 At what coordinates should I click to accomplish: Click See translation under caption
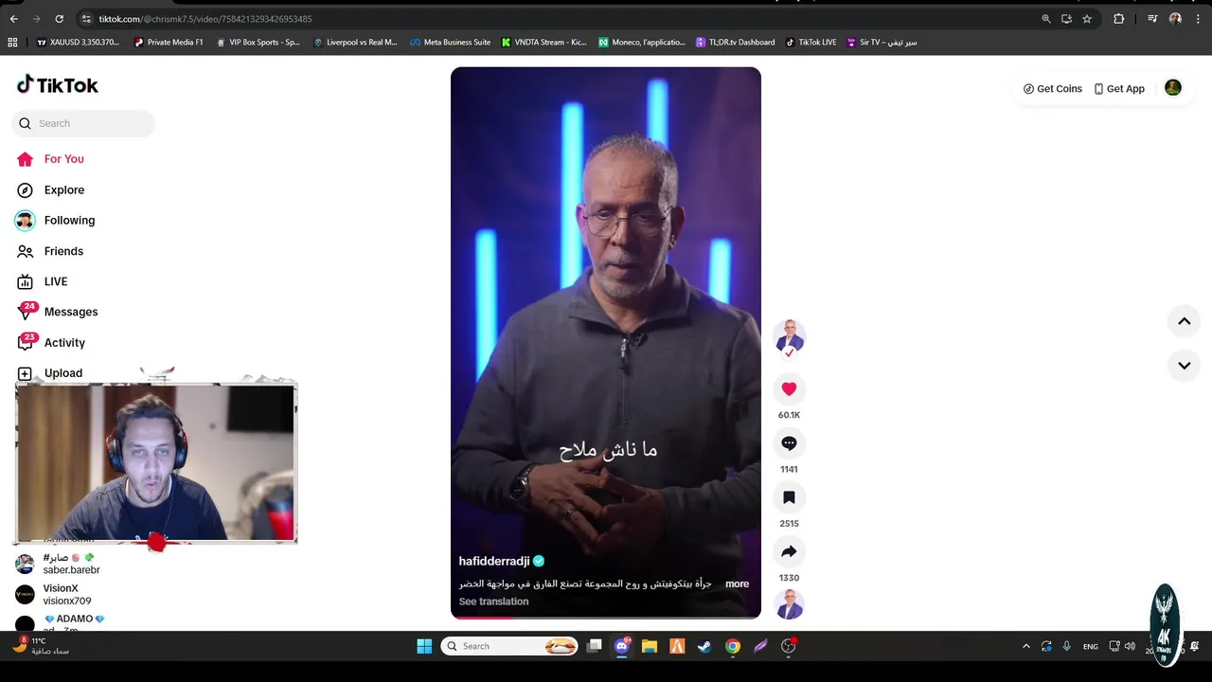coord(493,601)
